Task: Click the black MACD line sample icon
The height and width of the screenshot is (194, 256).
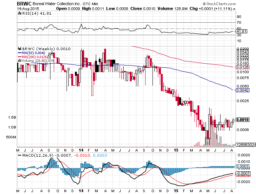Action: tap(19, 156)
